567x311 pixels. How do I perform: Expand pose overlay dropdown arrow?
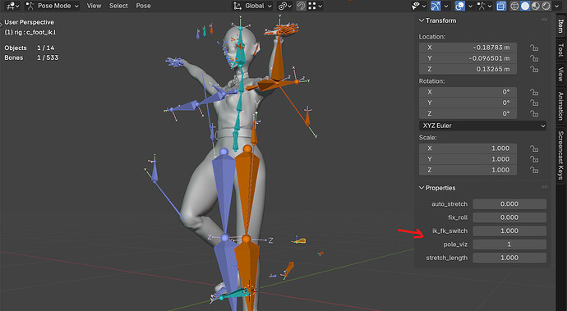[490, 6]
